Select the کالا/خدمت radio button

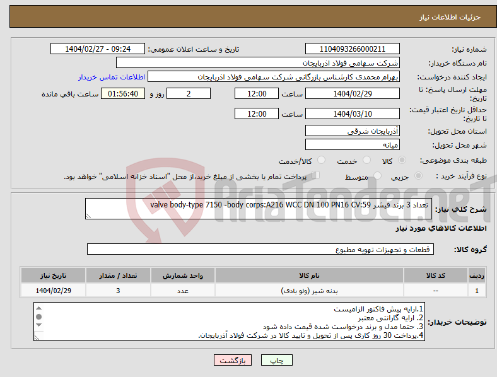pos(322,160)
